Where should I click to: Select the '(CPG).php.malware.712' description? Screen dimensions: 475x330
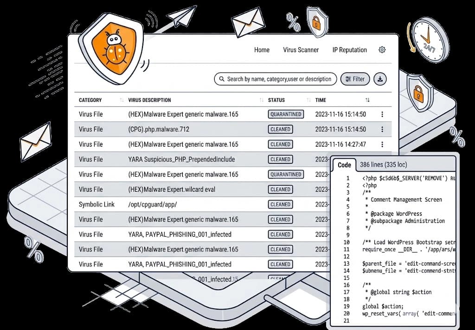(x=159, y=129)
